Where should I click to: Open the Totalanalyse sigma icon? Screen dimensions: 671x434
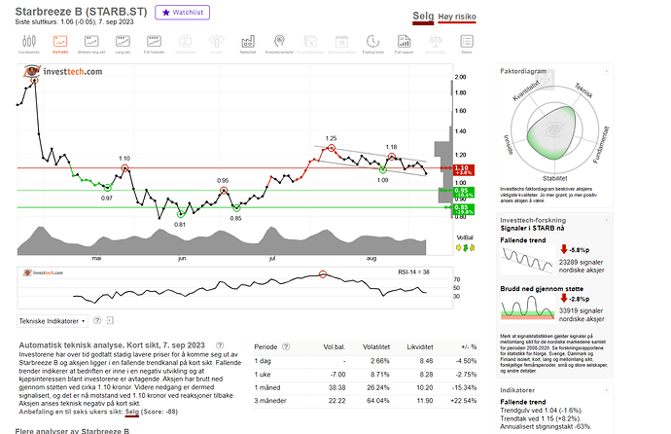(185, 44)
